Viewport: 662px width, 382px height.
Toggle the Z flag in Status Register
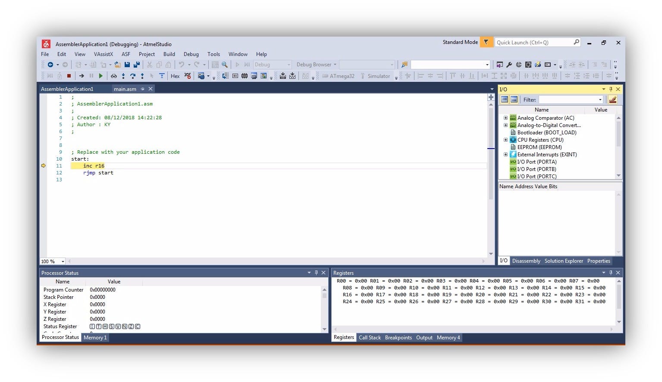(131, 326)
